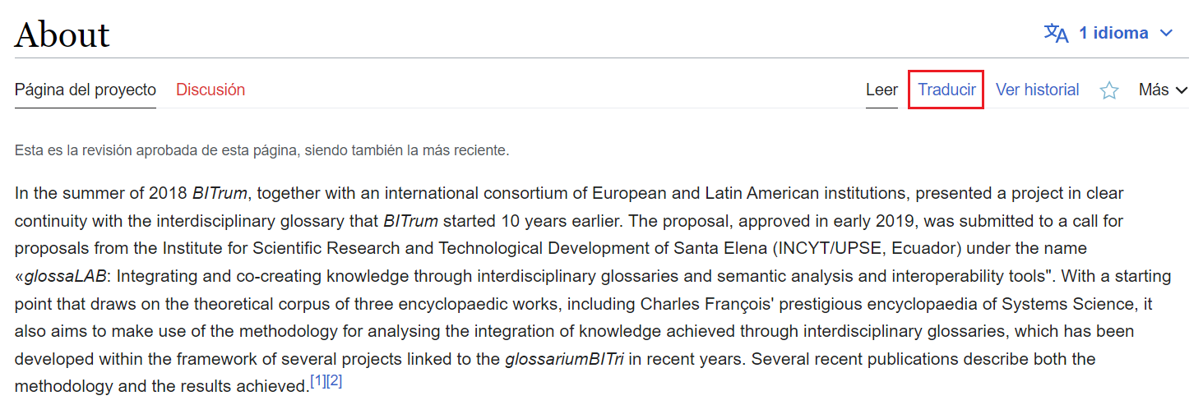1203x405 pixels.
Task: Open the "Discusión" tab
Action: [211, 90]
